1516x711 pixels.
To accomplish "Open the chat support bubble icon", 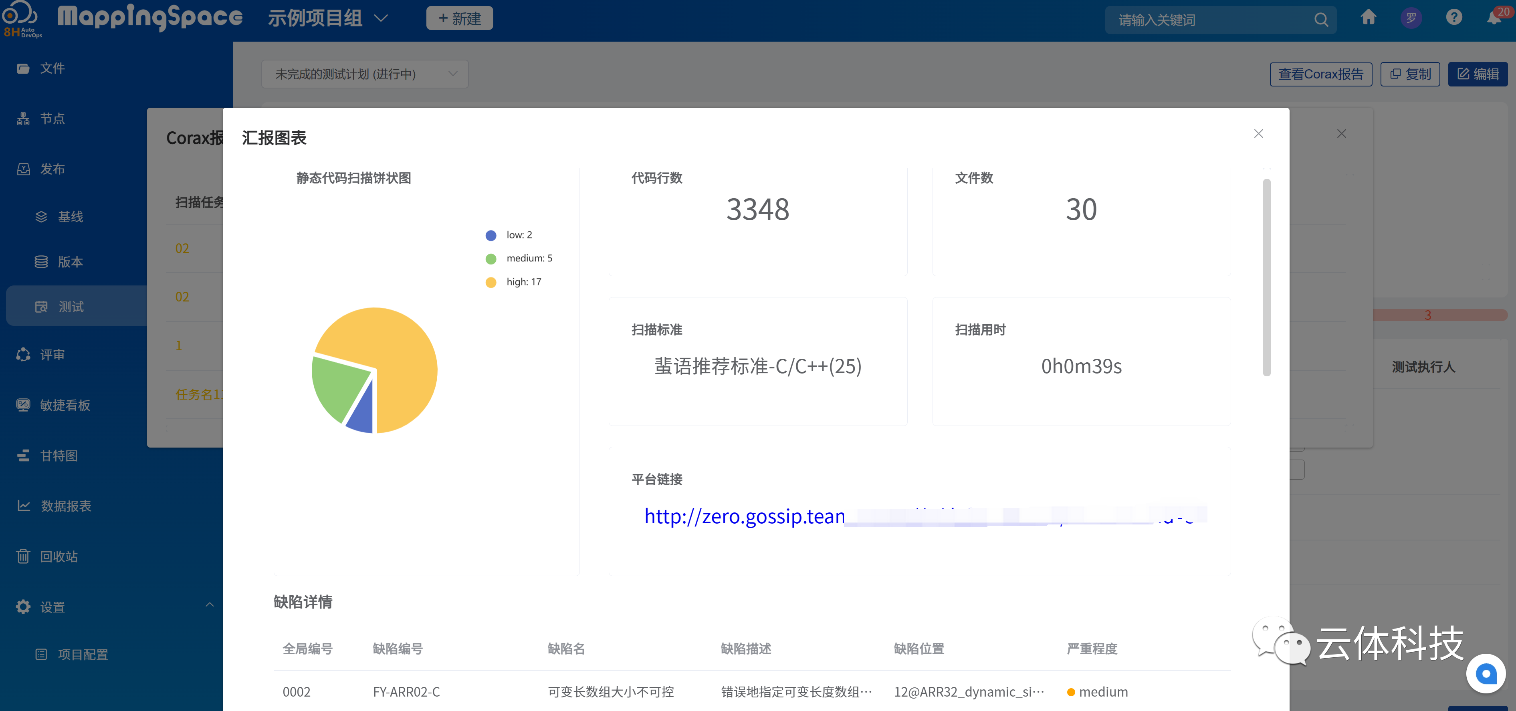I will (1486, 673).
